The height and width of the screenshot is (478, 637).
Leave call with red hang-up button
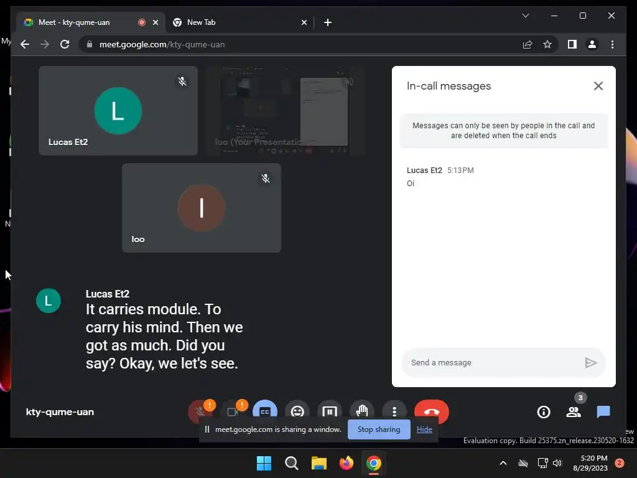point(432,411)
